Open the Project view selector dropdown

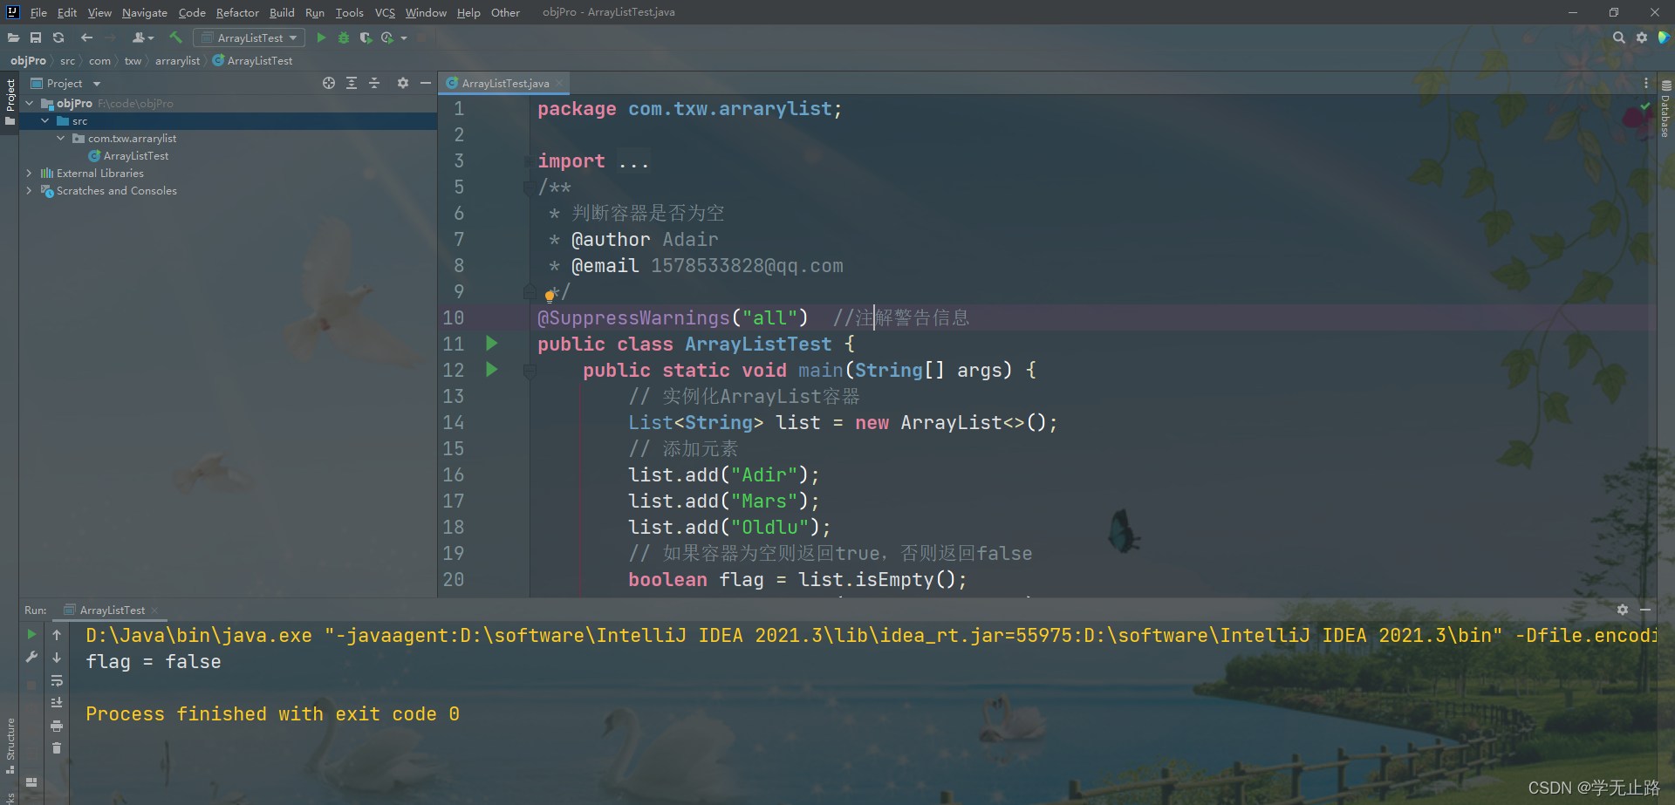(x=66, y=83)
